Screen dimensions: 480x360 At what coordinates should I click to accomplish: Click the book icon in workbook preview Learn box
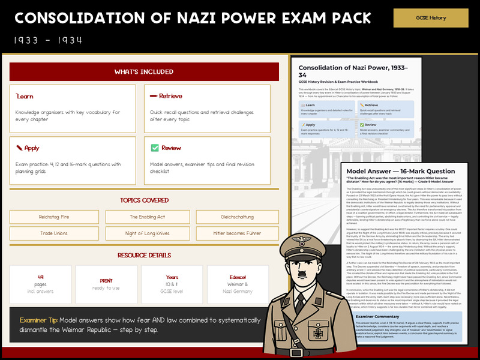303,105
